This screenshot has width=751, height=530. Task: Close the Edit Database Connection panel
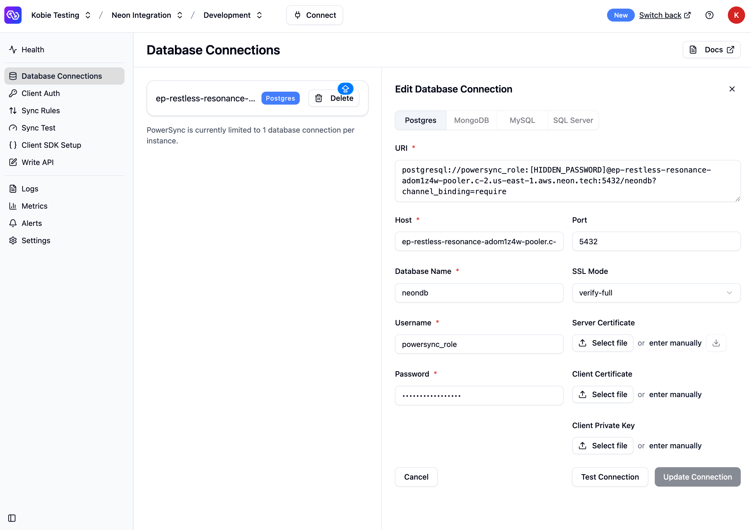point(732,89)
